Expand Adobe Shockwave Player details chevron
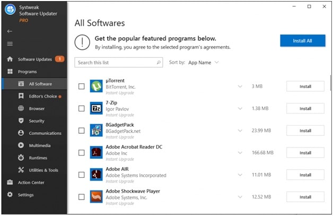Image resolution: width=333 pixels, height=216 pixels. click(240, 197)
